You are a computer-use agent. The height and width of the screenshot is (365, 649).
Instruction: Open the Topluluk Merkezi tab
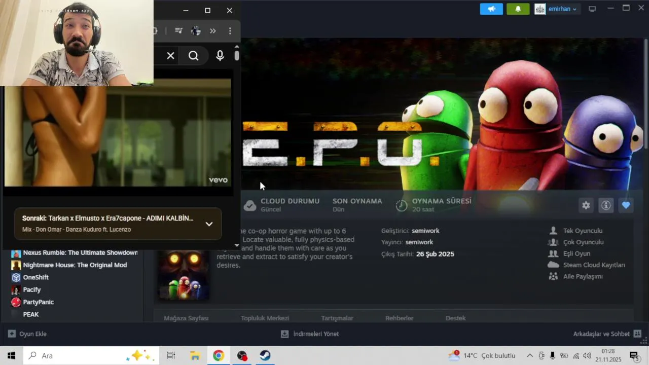pos(265,318)
